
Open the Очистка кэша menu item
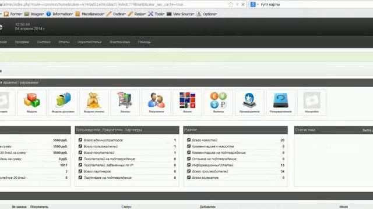click(x=119, y=42)
